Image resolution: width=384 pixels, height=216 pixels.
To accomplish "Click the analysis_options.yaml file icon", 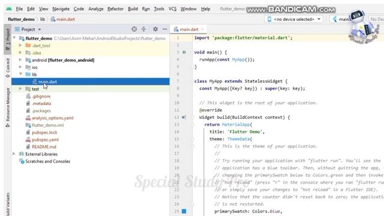I will pos(28,118).
